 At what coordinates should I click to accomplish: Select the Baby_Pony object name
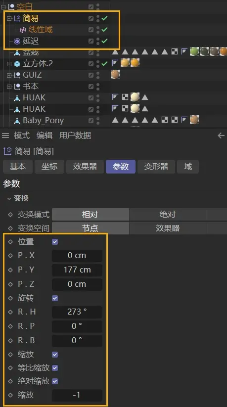[x=43, y=121]
